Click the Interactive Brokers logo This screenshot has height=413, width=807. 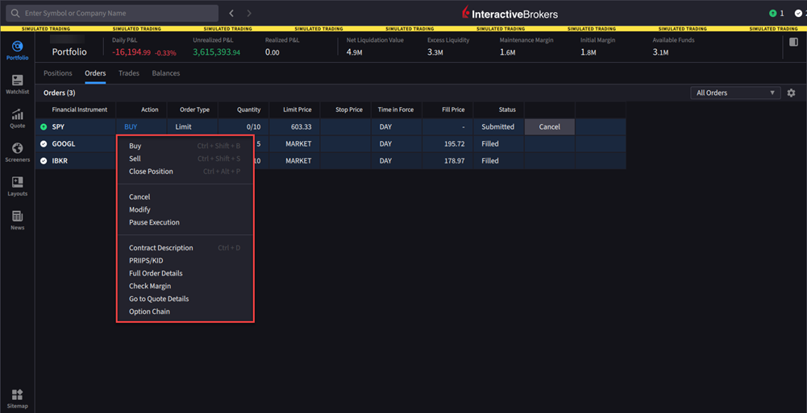(x=510, y=14)
